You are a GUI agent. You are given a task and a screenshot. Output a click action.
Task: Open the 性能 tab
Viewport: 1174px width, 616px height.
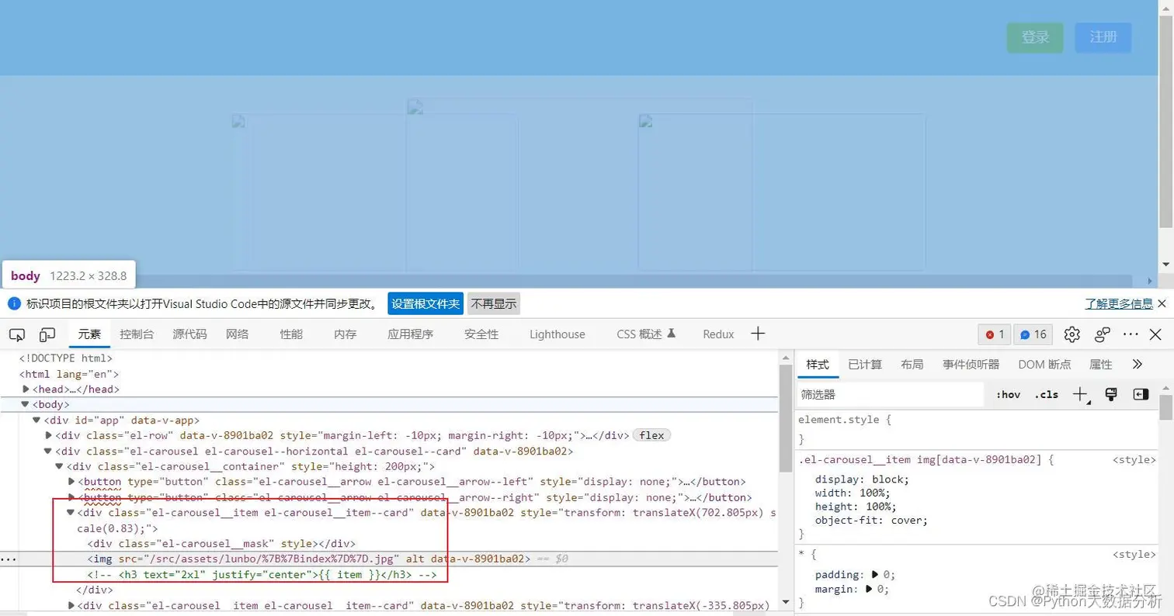click(291, 334)
